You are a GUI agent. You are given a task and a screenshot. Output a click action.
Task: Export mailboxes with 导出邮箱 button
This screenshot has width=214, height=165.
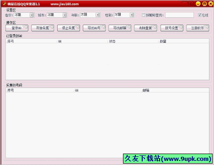[x=120, y=28]
